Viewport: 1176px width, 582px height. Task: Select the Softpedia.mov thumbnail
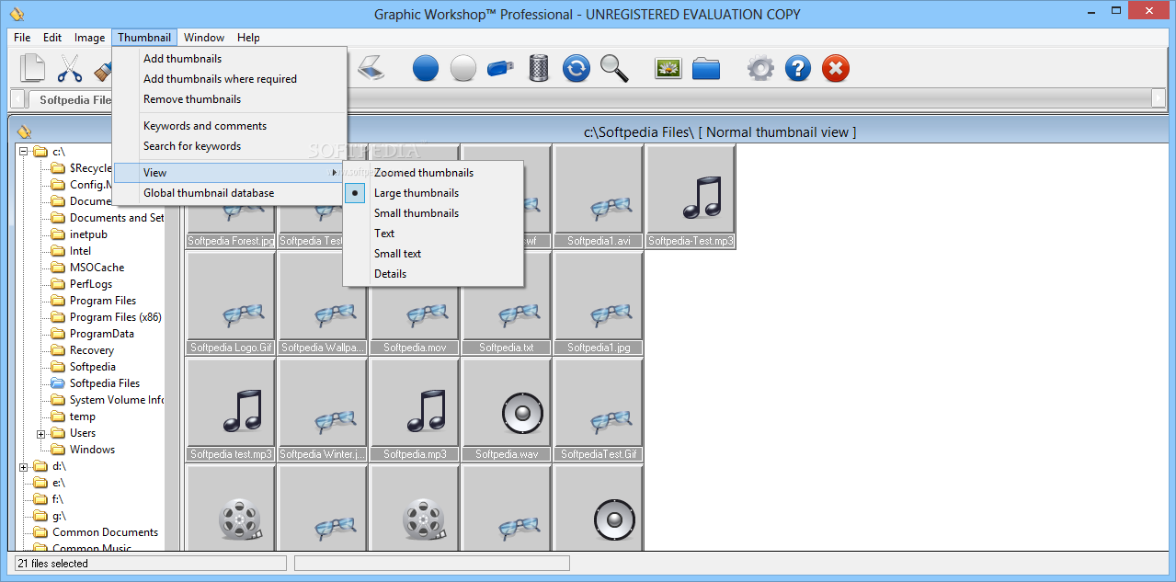[x=415, y=302]
